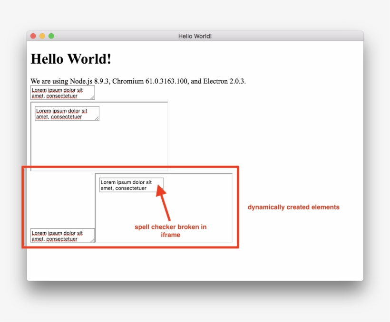The width and height of the screenshot is (390, 322).
Task: Click the red close window button
Action: [x=33, y=36]
